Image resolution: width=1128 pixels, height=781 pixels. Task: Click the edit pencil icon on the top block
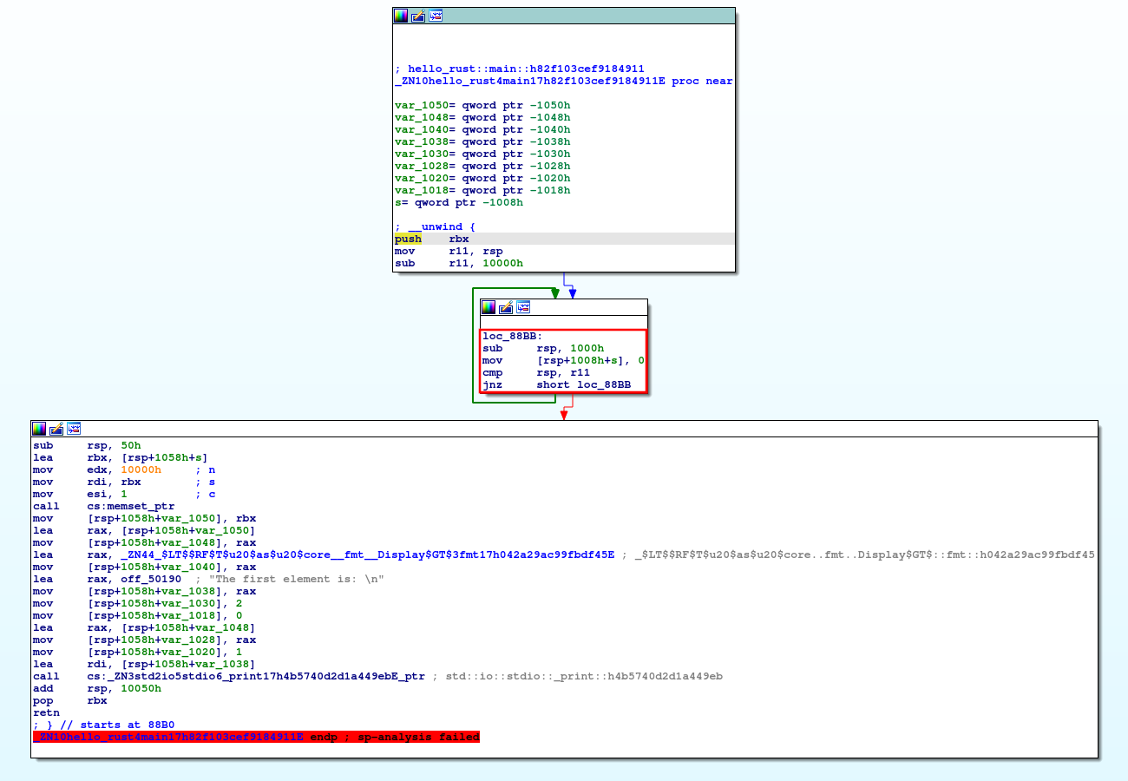(x=417, y=15)
